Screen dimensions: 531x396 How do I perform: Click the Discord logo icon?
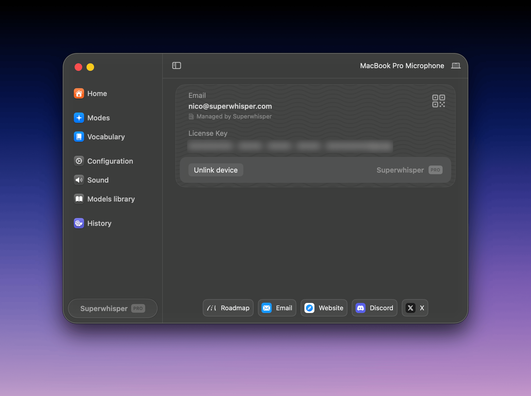tap(361, 308)
